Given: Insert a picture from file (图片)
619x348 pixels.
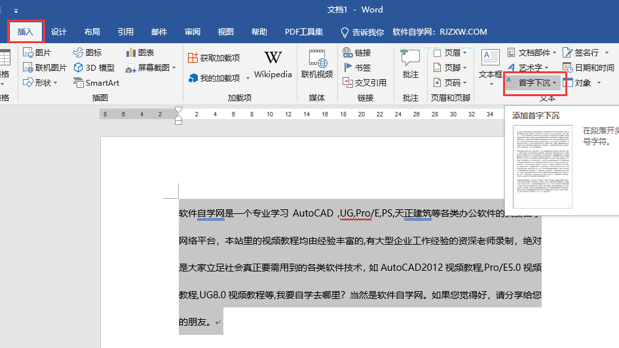Looking at the screenshot, I should click(37, 52).
